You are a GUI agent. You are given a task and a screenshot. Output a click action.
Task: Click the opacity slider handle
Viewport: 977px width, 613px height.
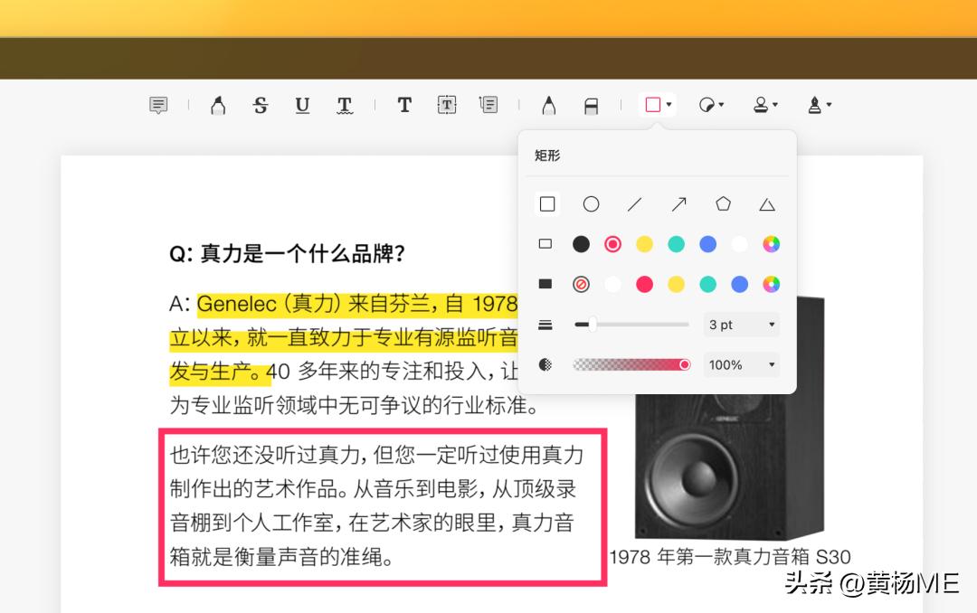tap(686, 364)
